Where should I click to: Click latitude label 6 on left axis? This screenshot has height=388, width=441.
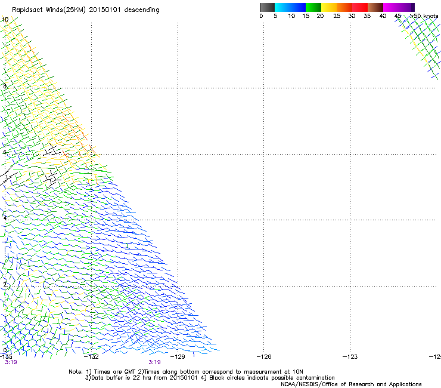point(5,152)
